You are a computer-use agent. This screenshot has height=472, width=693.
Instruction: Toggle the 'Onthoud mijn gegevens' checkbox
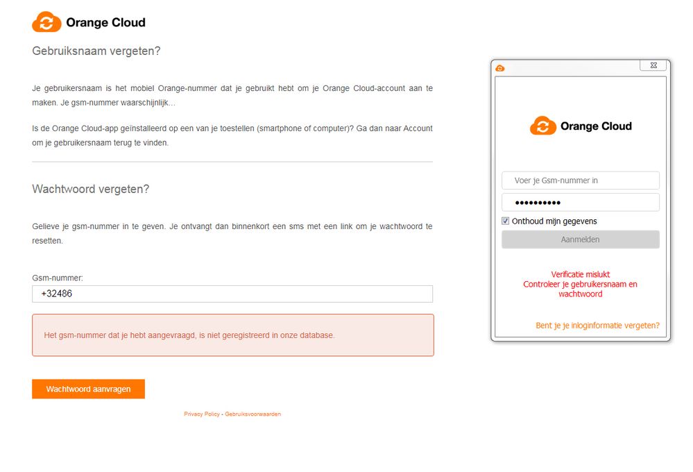tap(505, 221)
